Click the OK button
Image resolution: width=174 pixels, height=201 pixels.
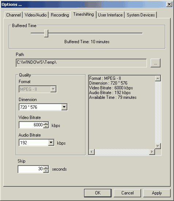(98, 193)
